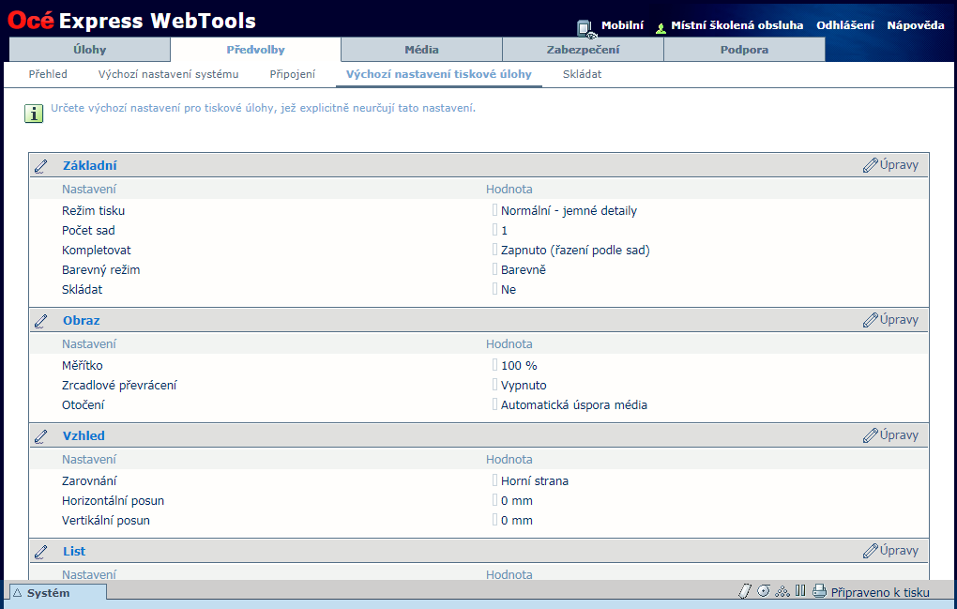The height and width of the screenshot is (609, 957).
Task: Go to the Úlohy tab
Action: (x=89, y=50)
